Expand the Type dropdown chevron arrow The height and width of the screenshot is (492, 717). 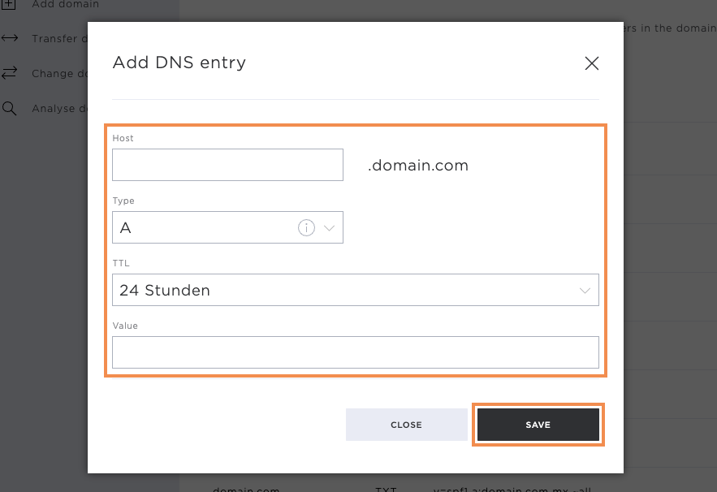(x=330, y=228)
